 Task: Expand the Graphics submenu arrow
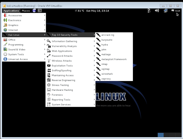coord(45,25)
